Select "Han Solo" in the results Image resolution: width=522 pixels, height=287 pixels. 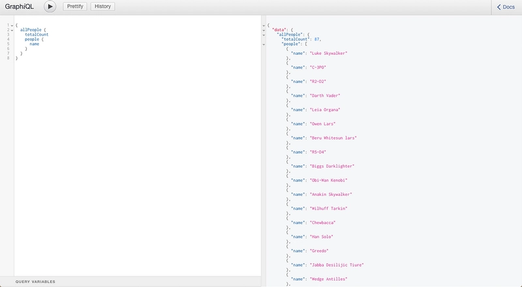point(322,237)
